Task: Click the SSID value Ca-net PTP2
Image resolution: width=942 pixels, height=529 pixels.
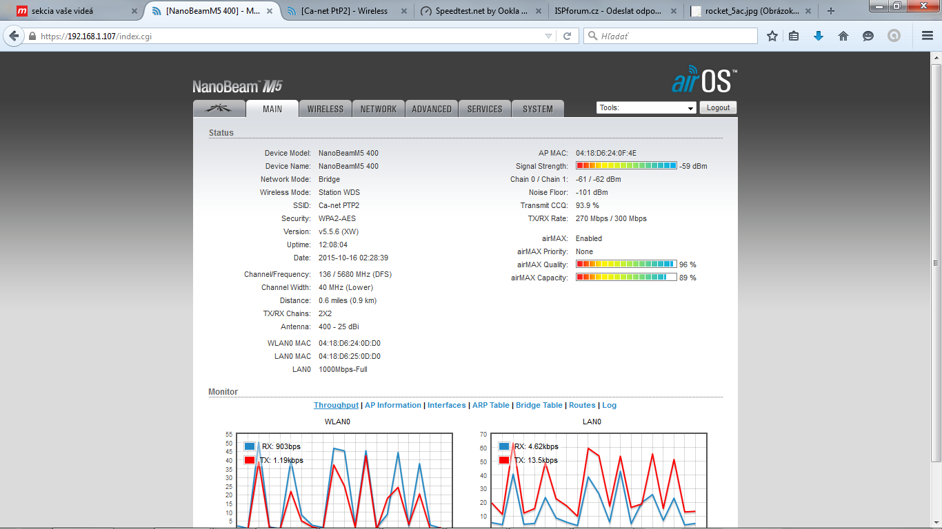Action: 339,205
